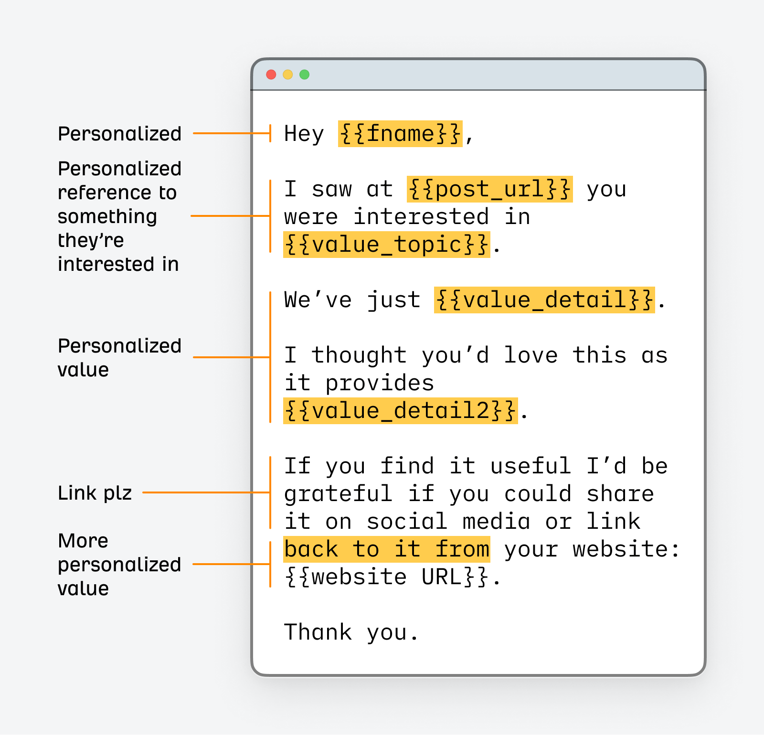
Task: Click the yellow minimize dot
Action: point(288,75)
